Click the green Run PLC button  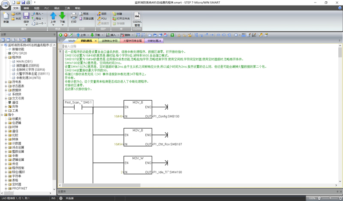(x=60, y=35)
